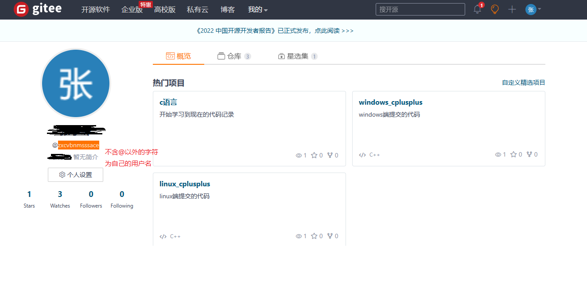This screenshot has width=587, height=283.
Task: Open 博客 menu item
Action: tap(228, 9)
